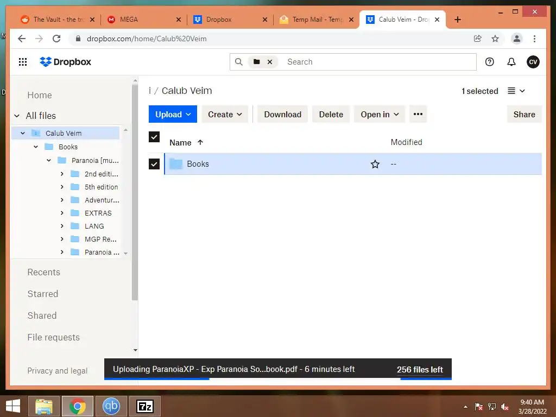The height and width of the screenshot is (417, 556).
Task: Open the notifications bell
Action: click(511, 62)
